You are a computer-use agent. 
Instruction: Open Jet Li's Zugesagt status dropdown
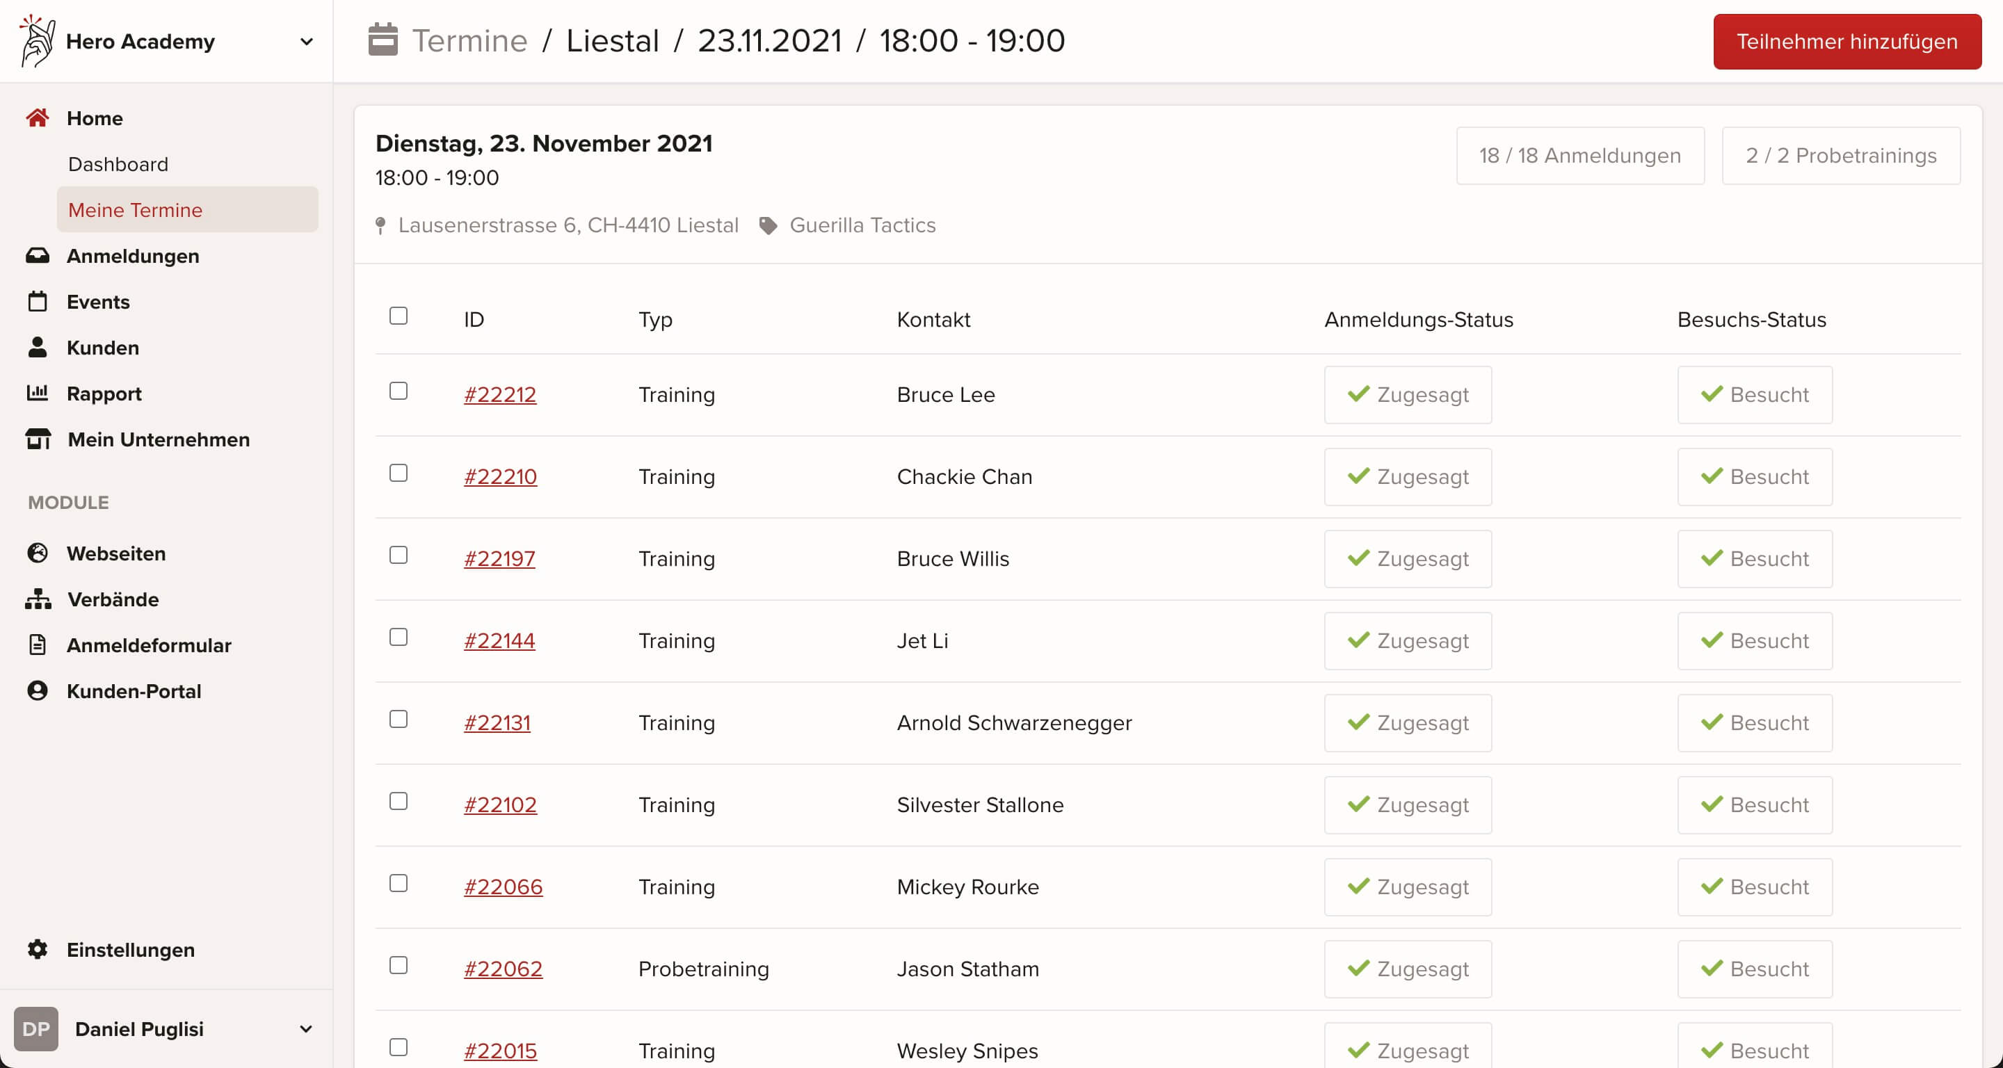pyautogui.click(x=1408, y=641)
